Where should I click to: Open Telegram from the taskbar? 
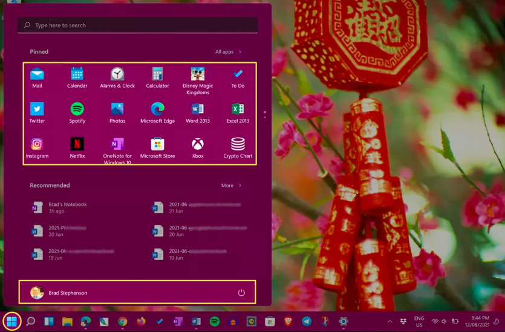point(307,321)
